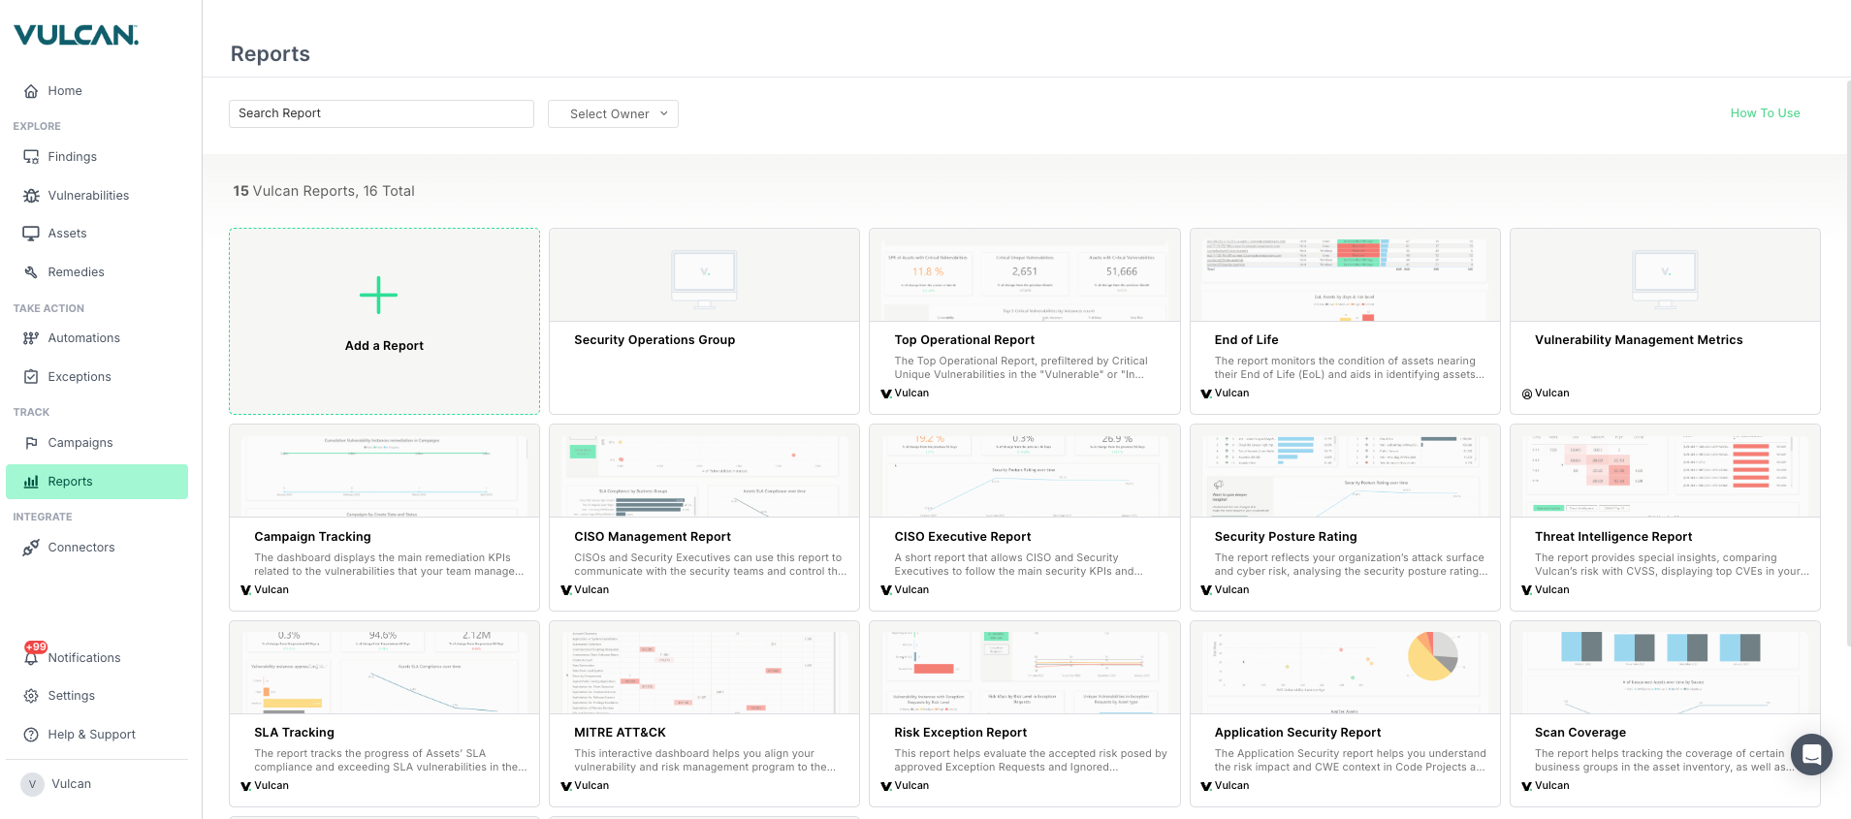Click the End of Life preview thumbnail
This screenshot has width=1851, height=819.
[x=1345, y=275]
